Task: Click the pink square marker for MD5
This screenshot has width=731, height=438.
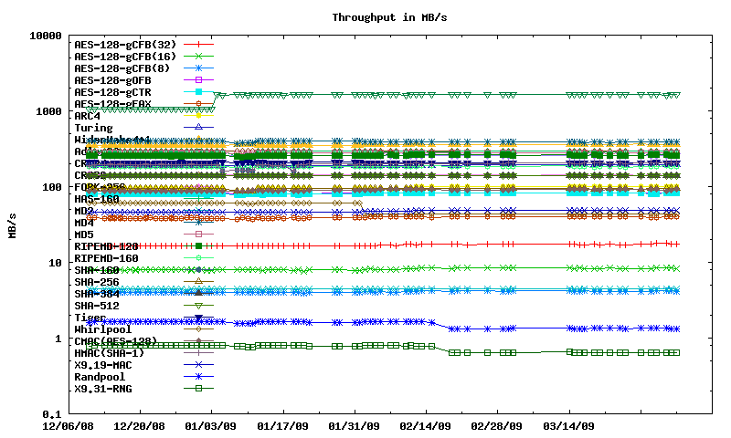Action: (x=198, y=235)
